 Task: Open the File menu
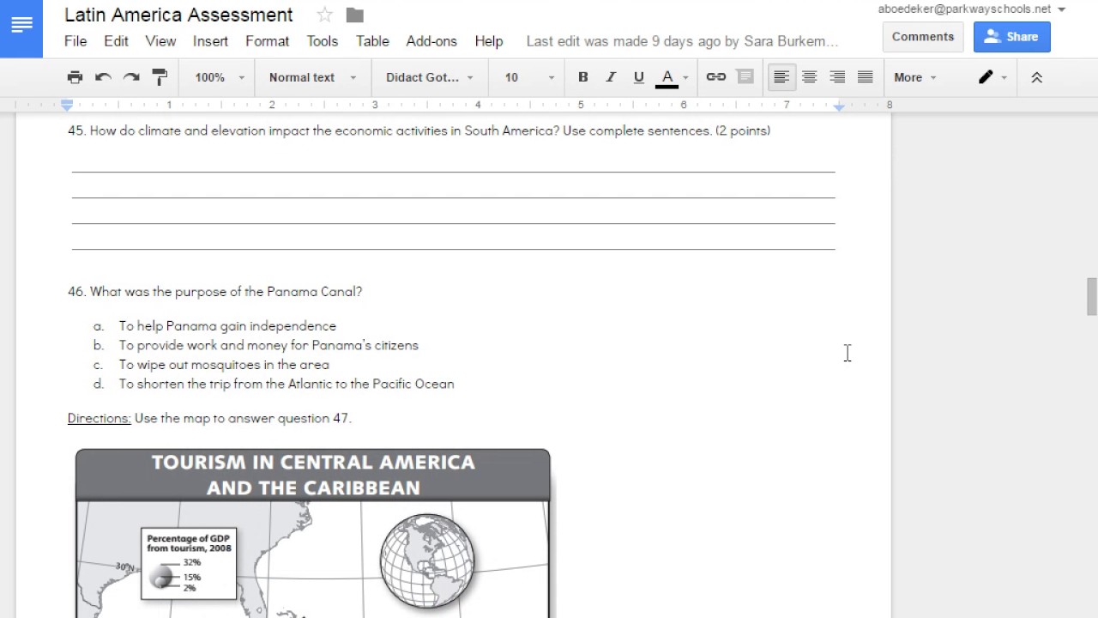[75, 41]
